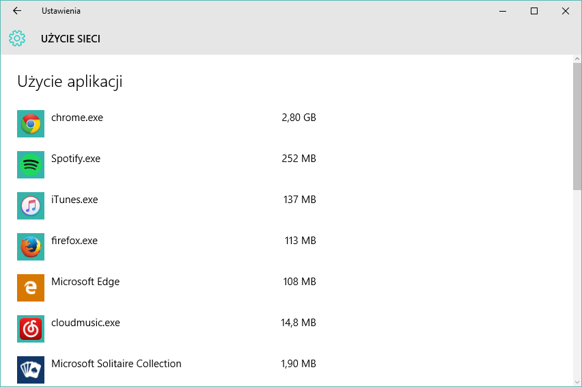Click the 1,90 MB usage value
The height and width of the screenshot is (387, 582).
299,364
